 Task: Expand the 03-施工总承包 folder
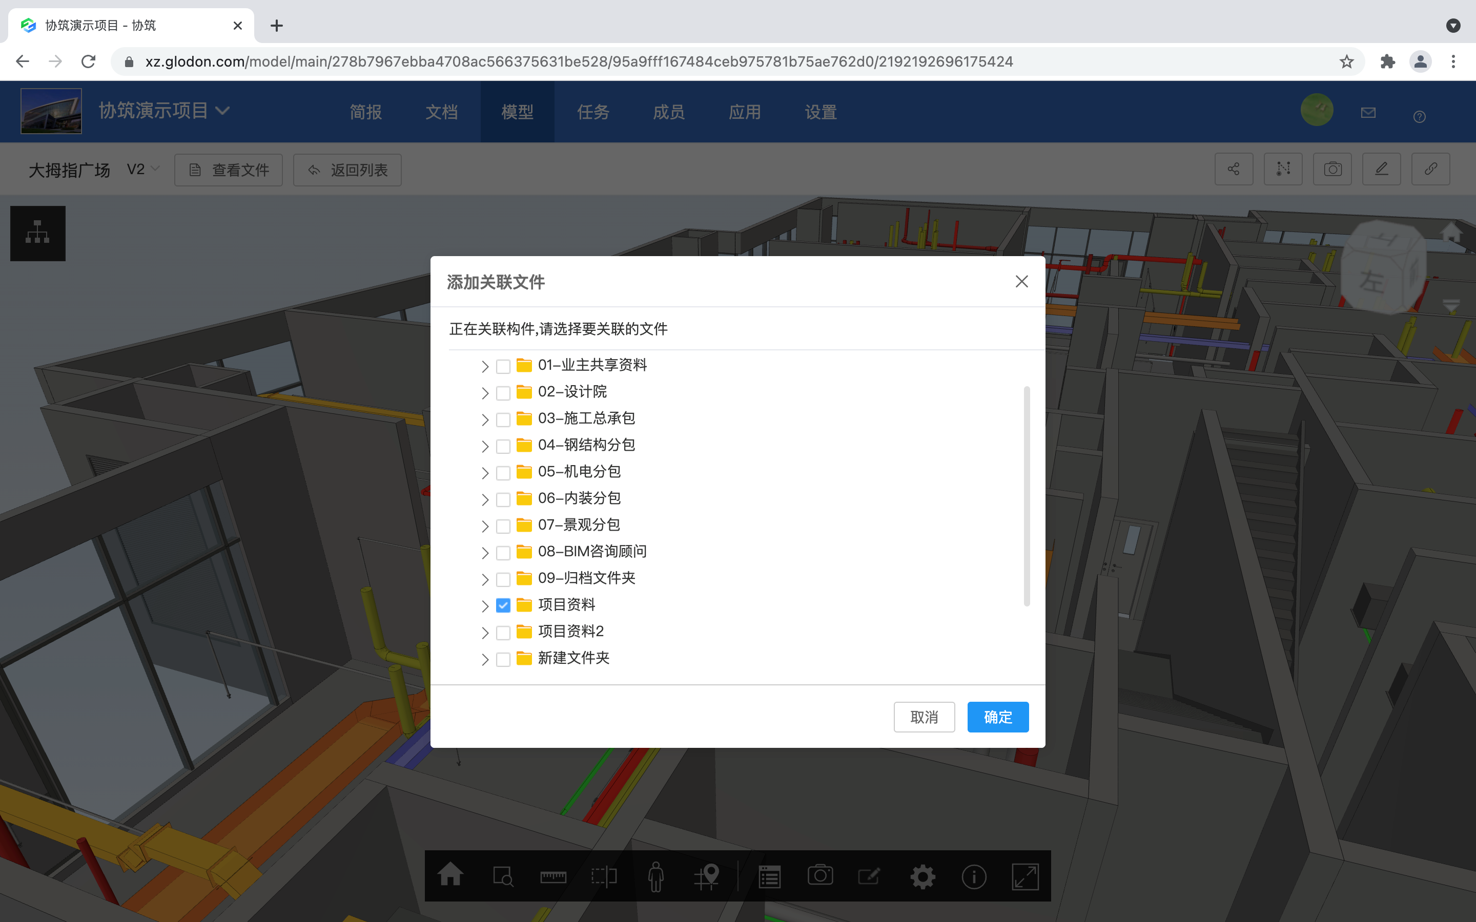[485, 420]
